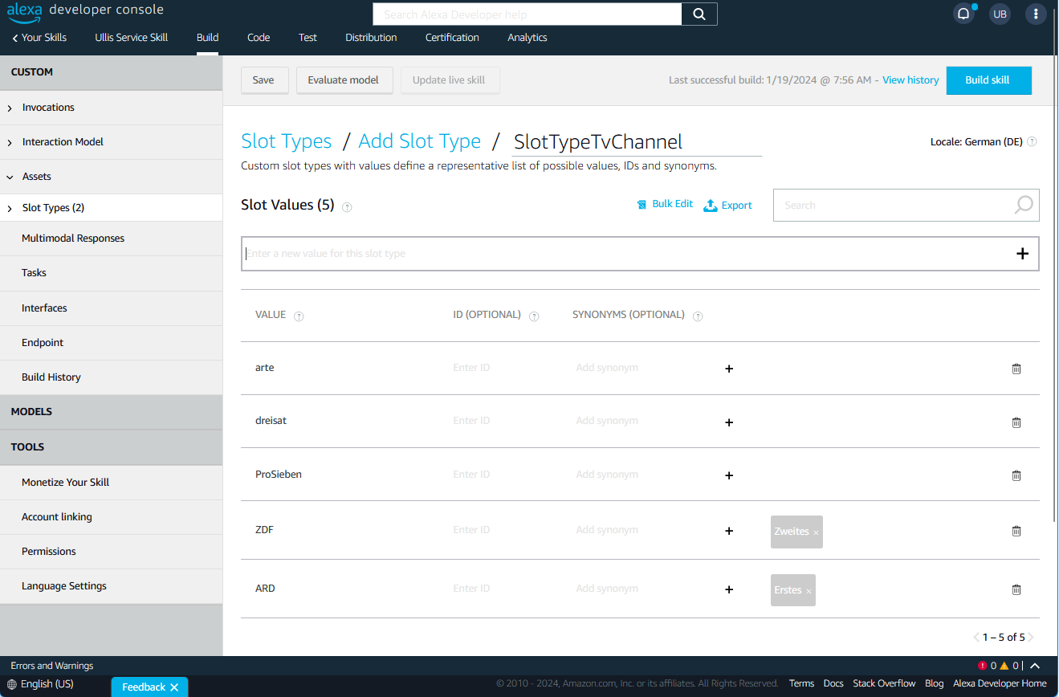Export the slot values
1059x697 pixels.
[727, 206]
